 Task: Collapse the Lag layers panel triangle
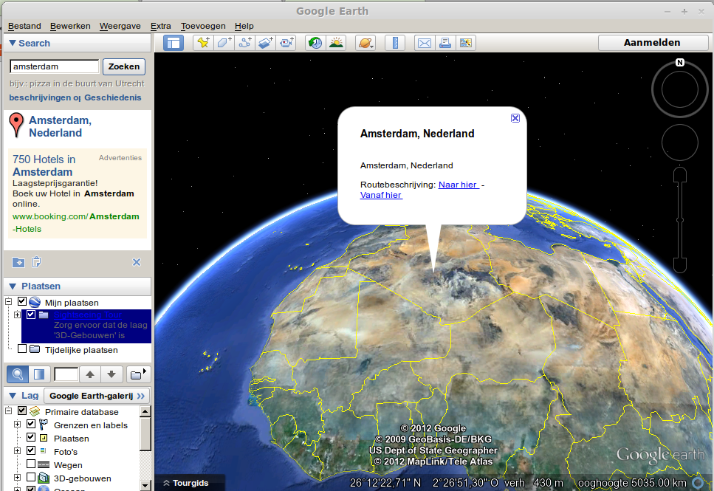click(x=13, y=395)
